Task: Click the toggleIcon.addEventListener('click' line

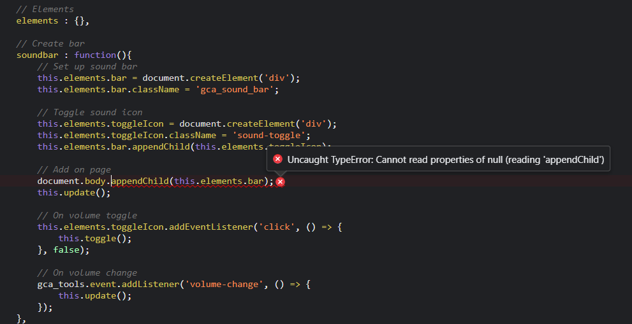Action: click(190, 227)
